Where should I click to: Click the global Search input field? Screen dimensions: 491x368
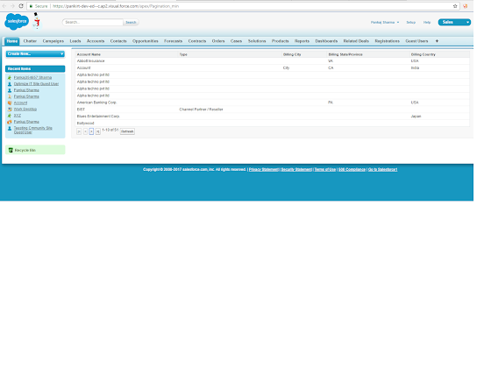tap(93, 23)
